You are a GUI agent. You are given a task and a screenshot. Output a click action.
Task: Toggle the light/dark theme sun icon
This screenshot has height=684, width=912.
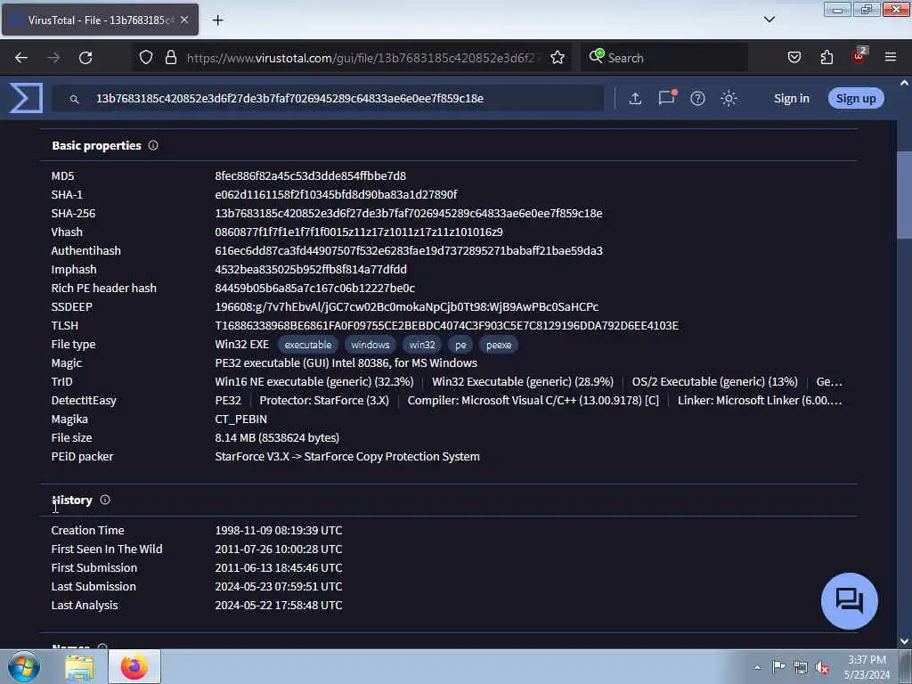(x=729, y=98)
